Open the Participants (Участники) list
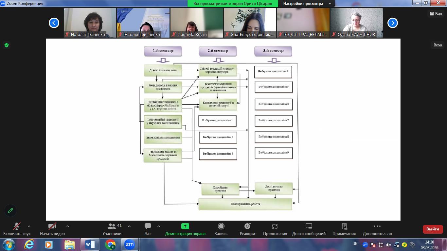The image size is (447, 251). coord(112,229)
